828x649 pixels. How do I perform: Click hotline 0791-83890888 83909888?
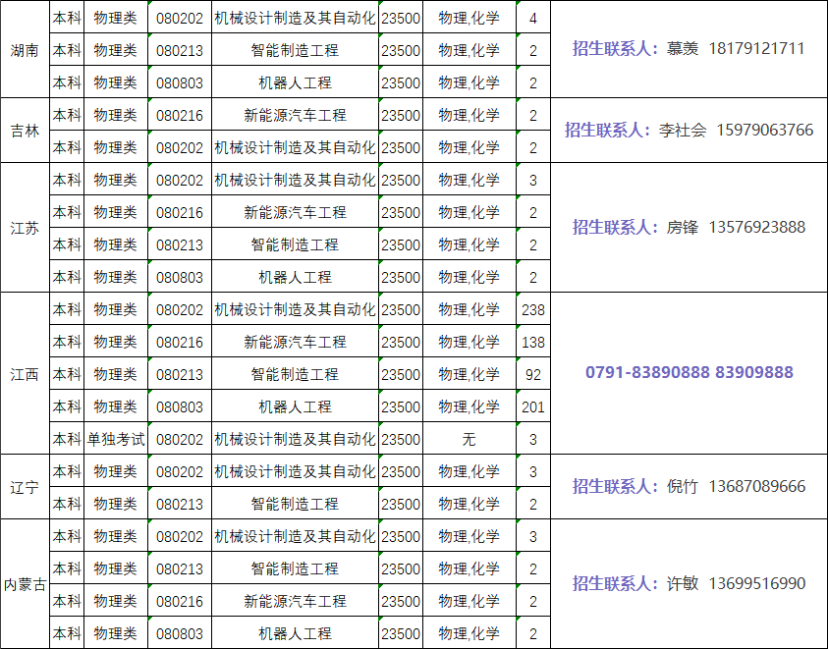[688, 374]
